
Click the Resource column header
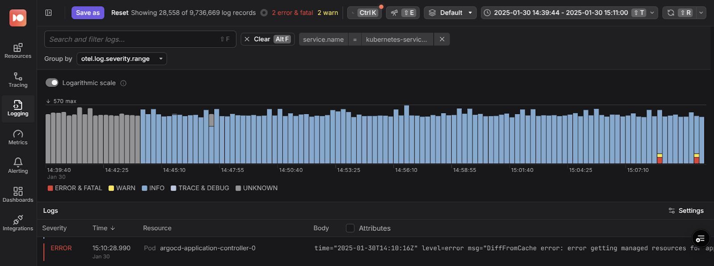point(157,228)
